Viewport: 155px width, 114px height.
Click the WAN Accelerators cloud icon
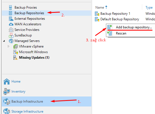pyautogui.click(x=11, y=24)
